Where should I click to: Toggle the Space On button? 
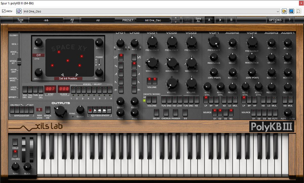point(48,110)
